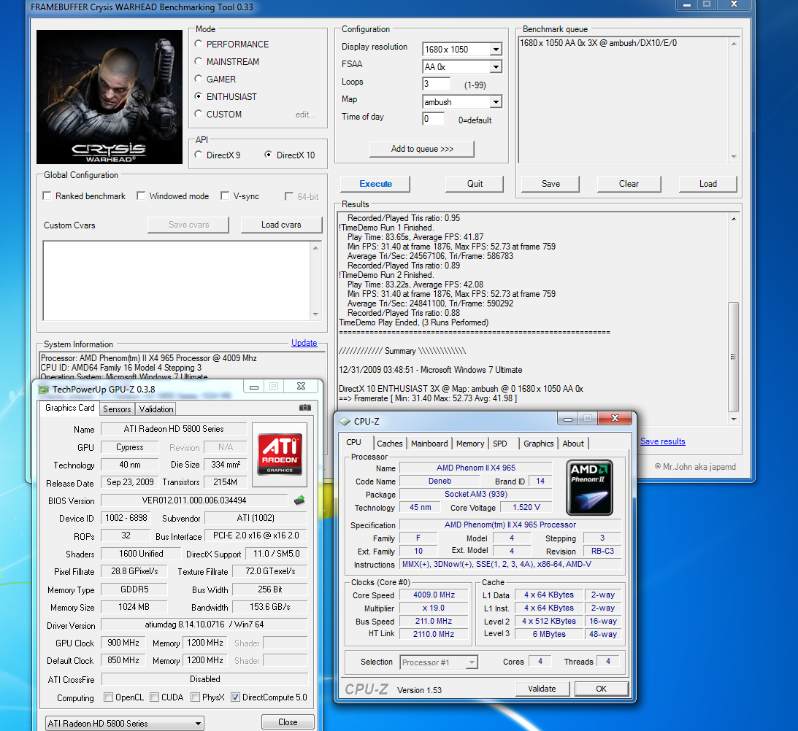Image resolution: width=798 pixels, height=731 pixels.
Task: Toggle the PhysX checkbox in GPU-Z
Action: pyautogui.click(x=195, y=697)
